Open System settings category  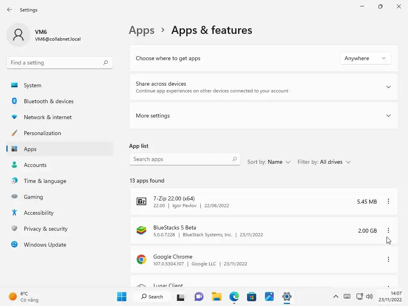pyautogui.click(x=60, y=85)
